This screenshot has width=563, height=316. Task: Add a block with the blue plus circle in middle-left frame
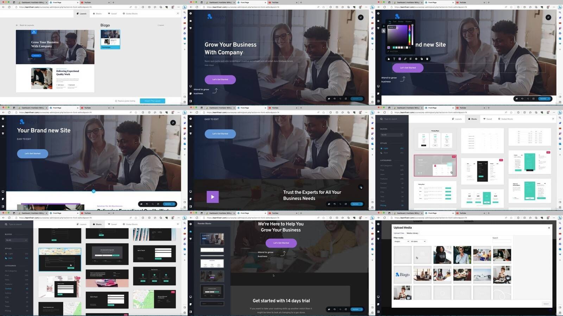click(94, 191)
